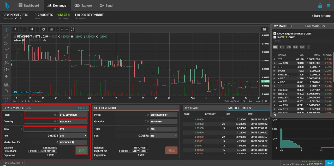Toggle auto scale on chart

tap(258, 101)
